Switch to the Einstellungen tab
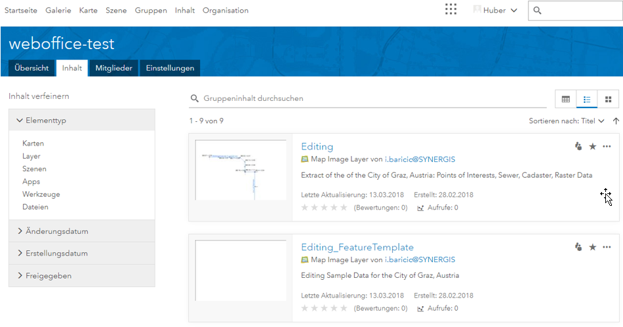Viewport: 623px width, 327px height. pos(170,68)
